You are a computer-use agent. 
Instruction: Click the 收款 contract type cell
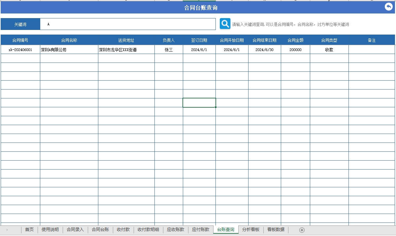click(x=329, y=50)
